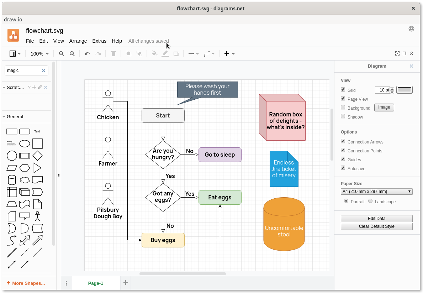Open the Fill Color tool
This screenshot has width=423, height=293.
click(x=154, y=54)
